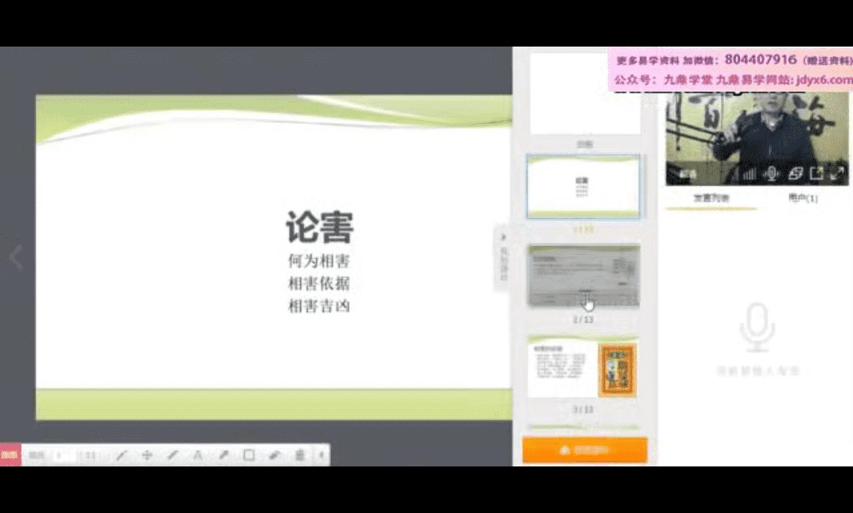The image size is (853, 513).
Task: Toggle fullscreen on the presenter video
Action: point(837,174)
